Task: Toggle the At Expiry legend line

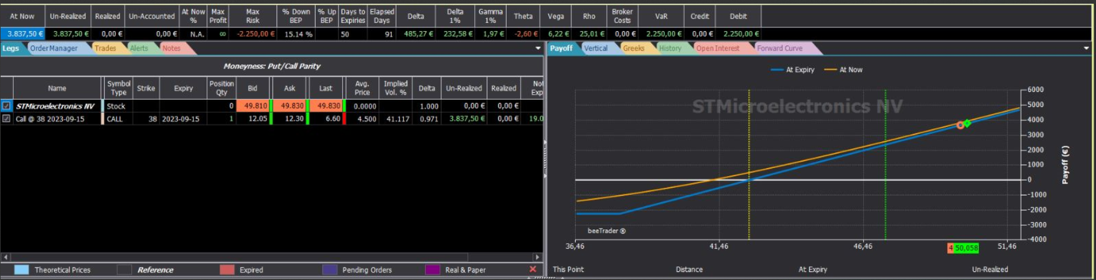Action: pyautogui.click(x=792, y=70)
